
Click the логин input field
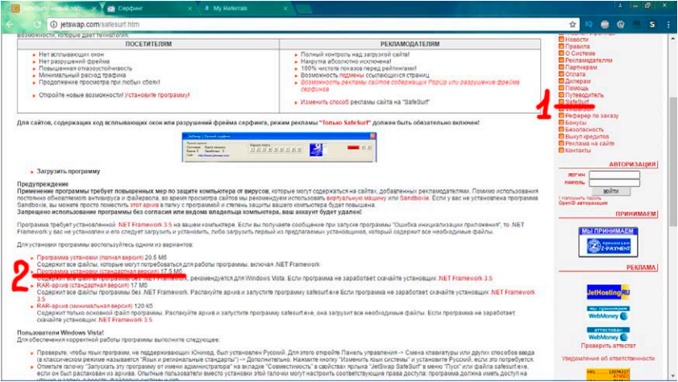[x=614, y=174]
